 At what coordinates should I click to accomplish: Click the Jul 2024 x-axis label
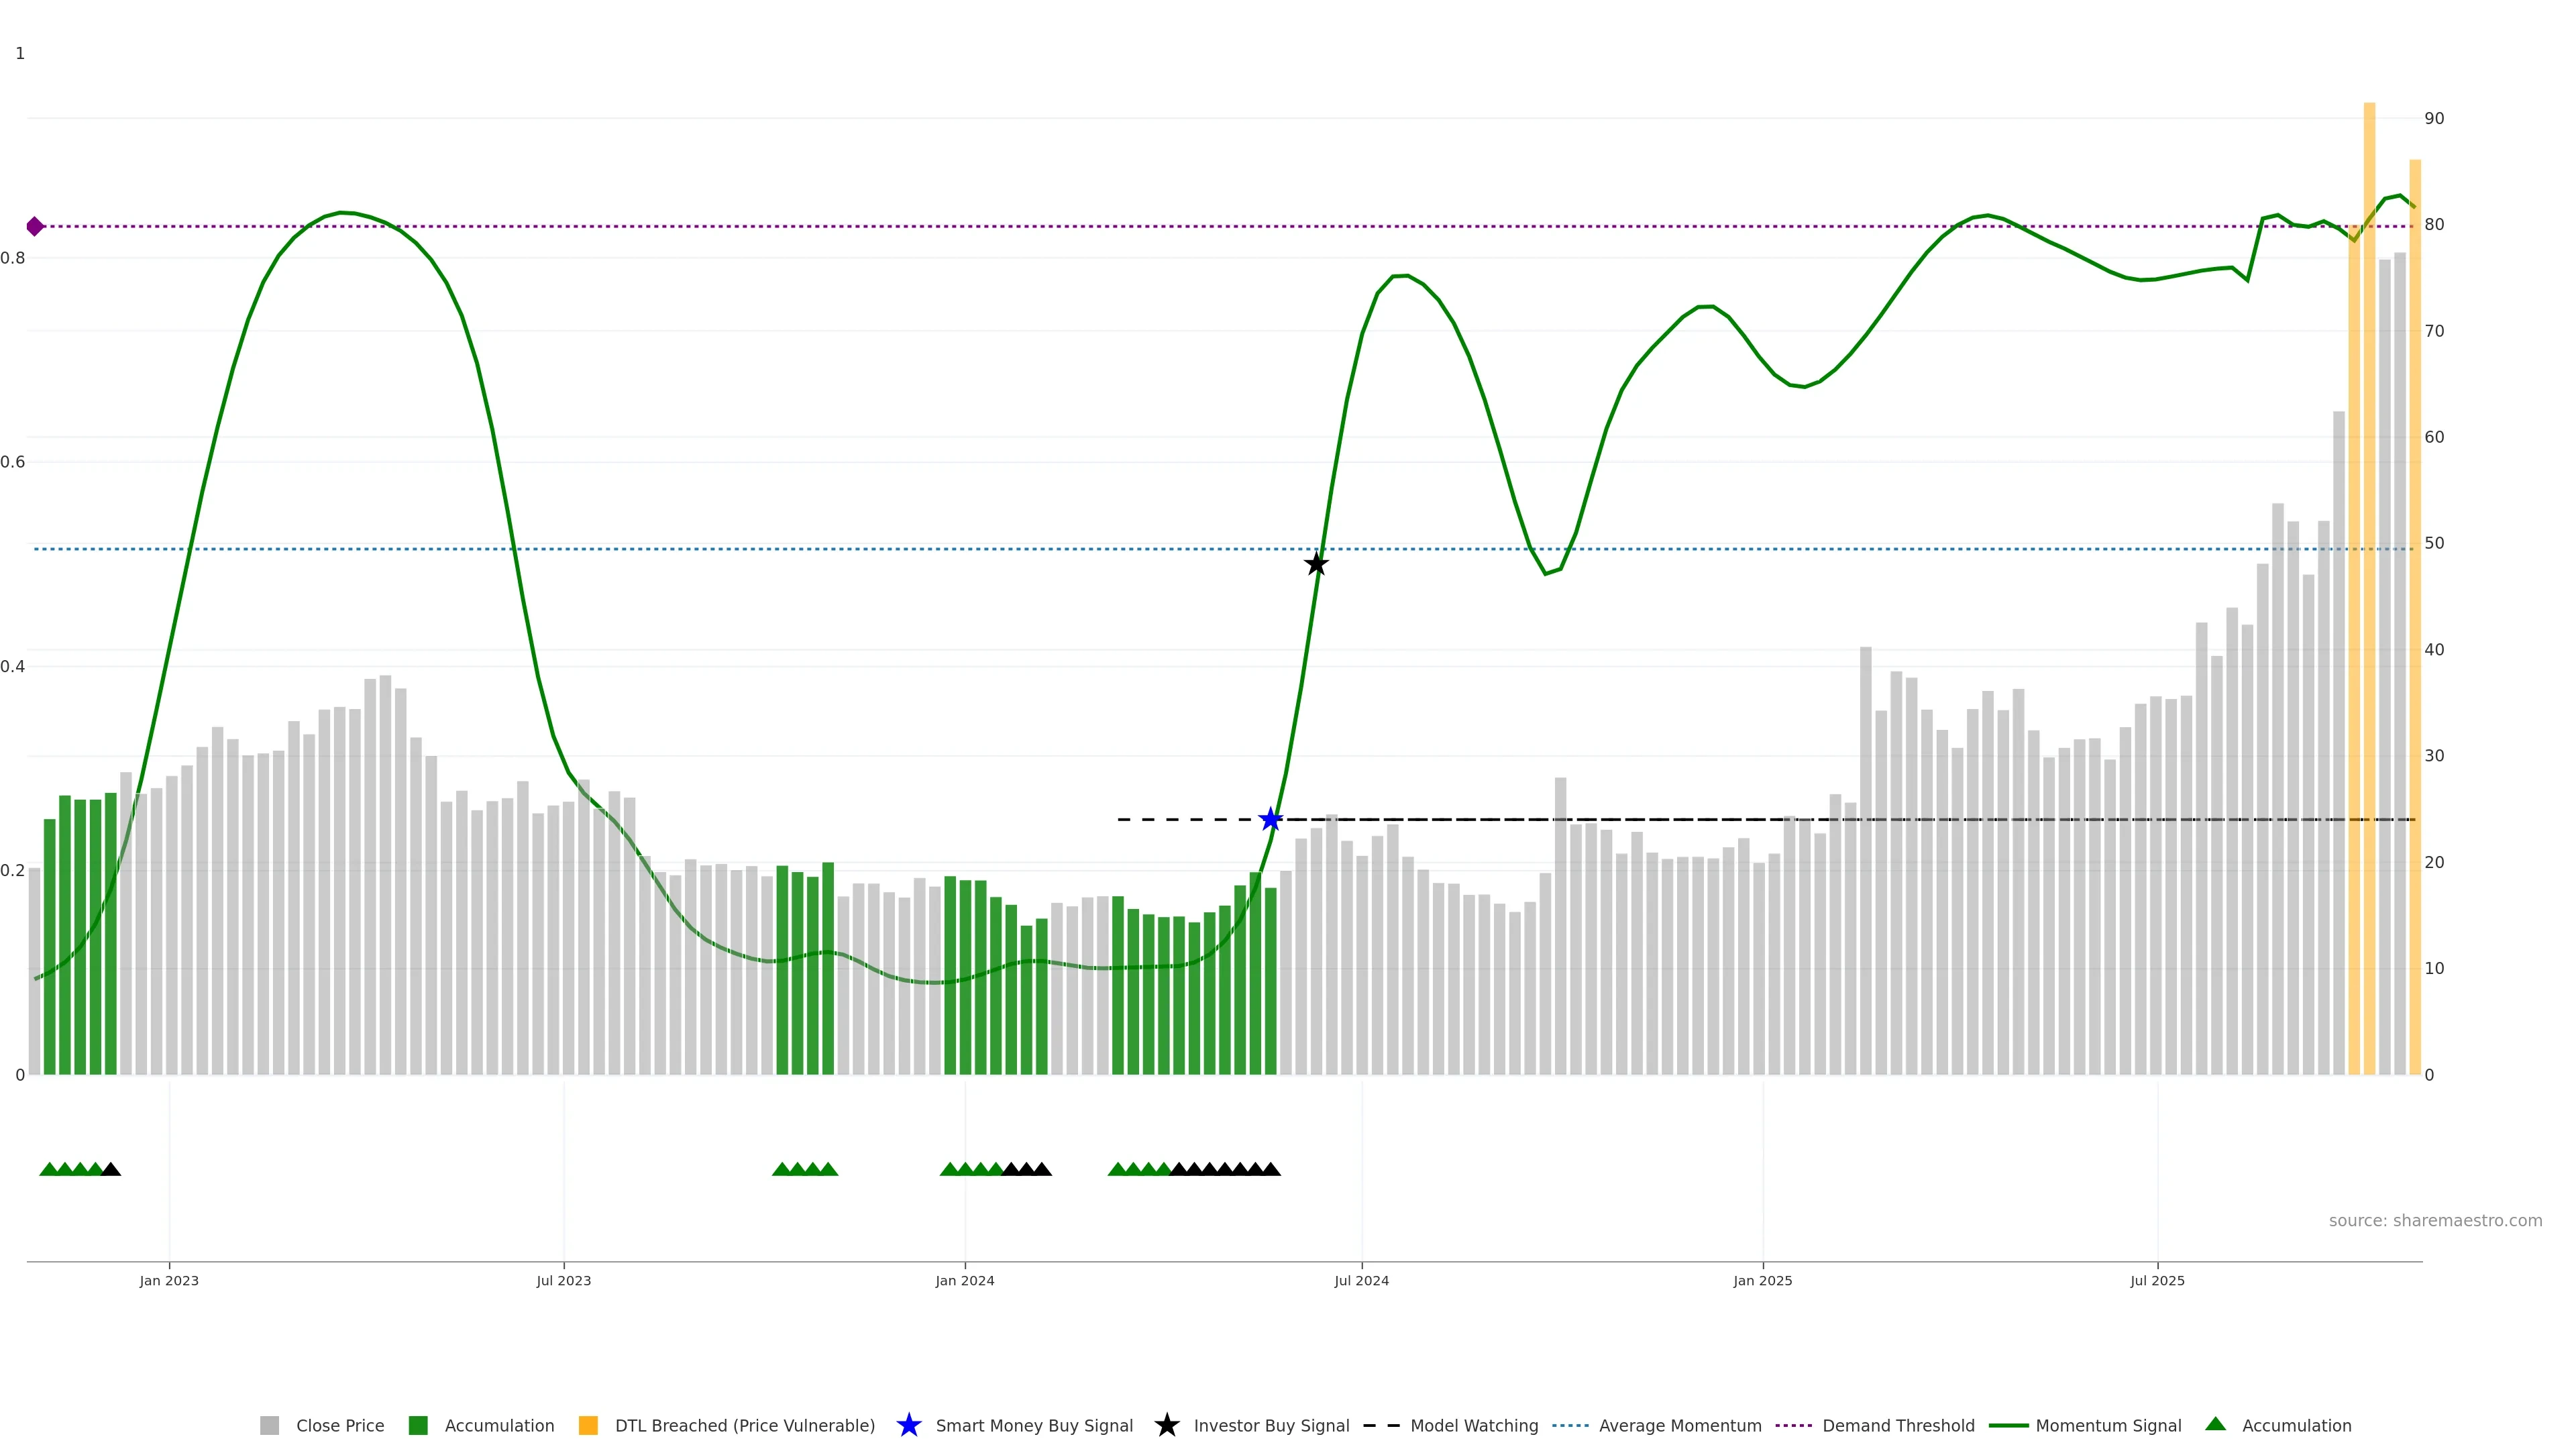coord(1361,1280)
